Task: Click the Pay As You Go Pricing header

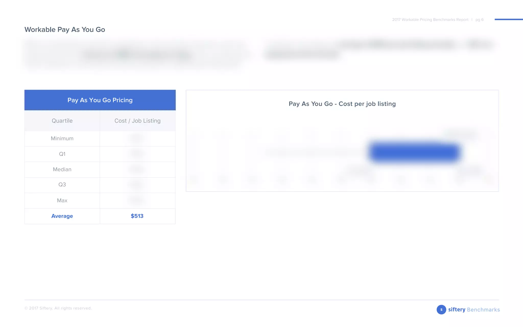Action: point(100,100)
